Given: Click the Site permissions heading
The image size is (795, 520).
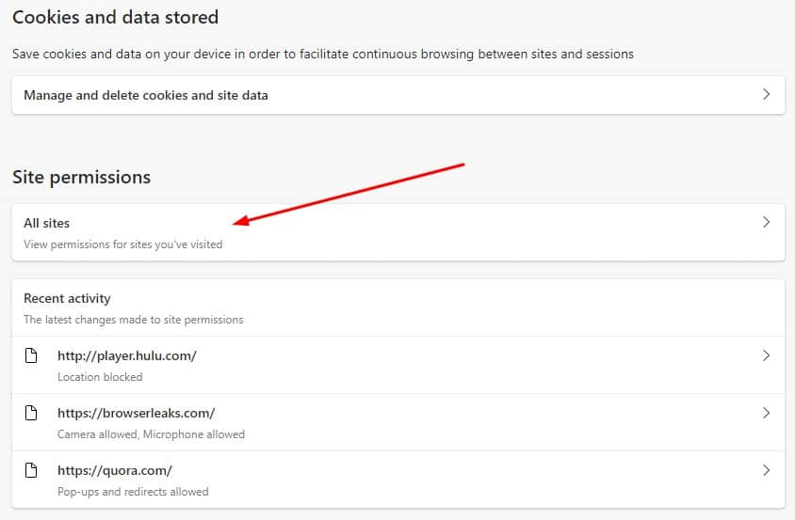Looking at the screenshot, I should (x=82, y=177).
